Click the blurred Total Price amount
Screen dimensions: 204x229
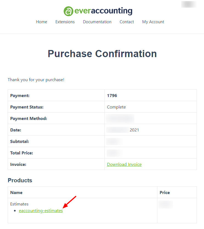pos(115,153)
